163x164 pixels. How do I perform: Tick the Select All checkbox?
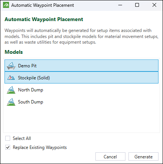coord(8,138)
